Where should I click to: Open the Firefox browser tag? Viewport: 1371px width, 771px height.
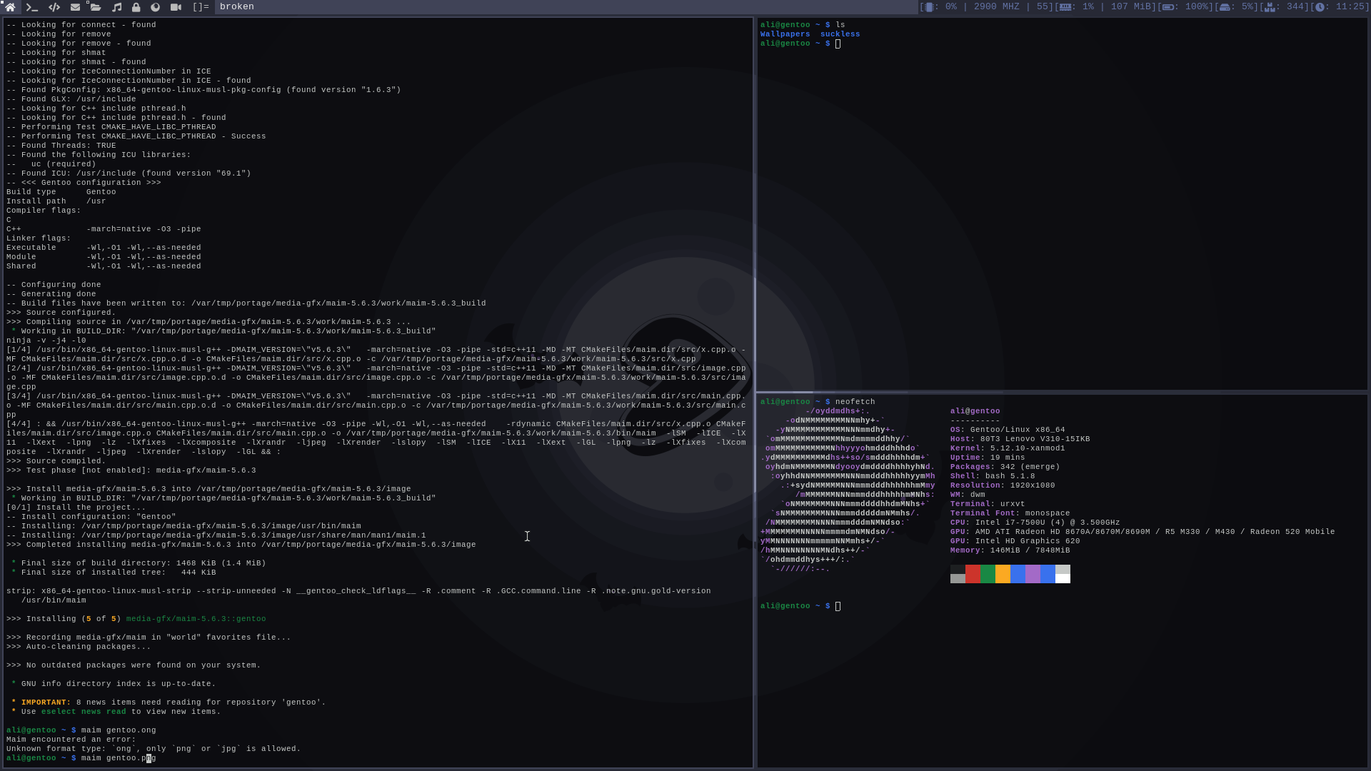pyautogui.click(x=155, y=6)
